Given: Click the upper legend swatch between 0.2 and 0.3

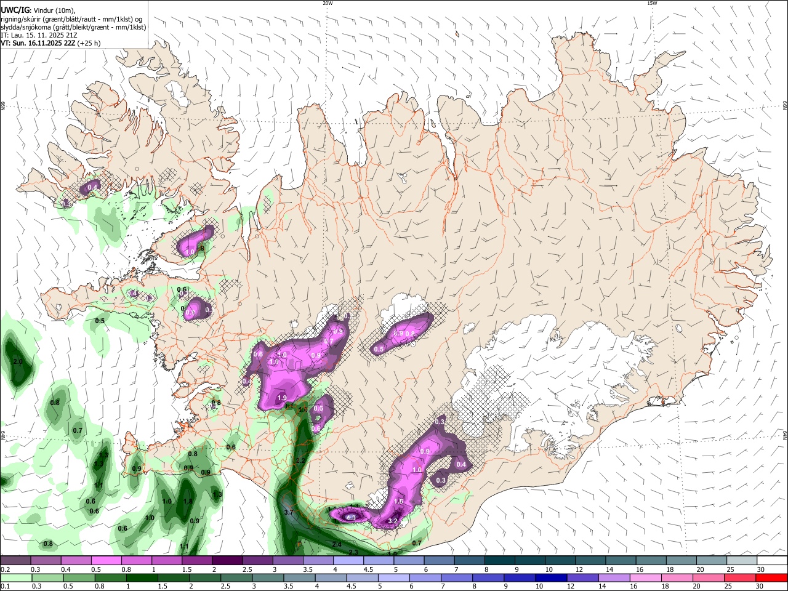Looking at the screenshot, I should [15, 561].
